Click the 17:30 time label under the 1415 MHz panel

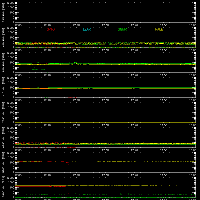pos(105,100)
